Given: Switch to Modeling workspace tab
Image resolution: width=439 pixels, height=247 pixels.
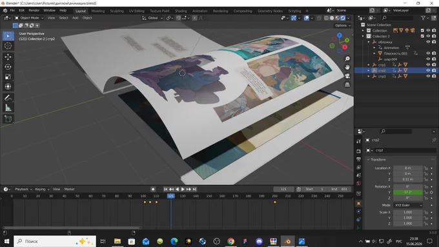Looking at the screenshot, I should coord(97,11).
